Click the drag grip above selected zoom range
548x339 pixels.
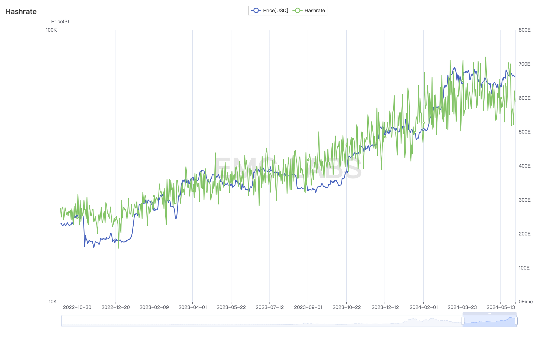point(489,314)
